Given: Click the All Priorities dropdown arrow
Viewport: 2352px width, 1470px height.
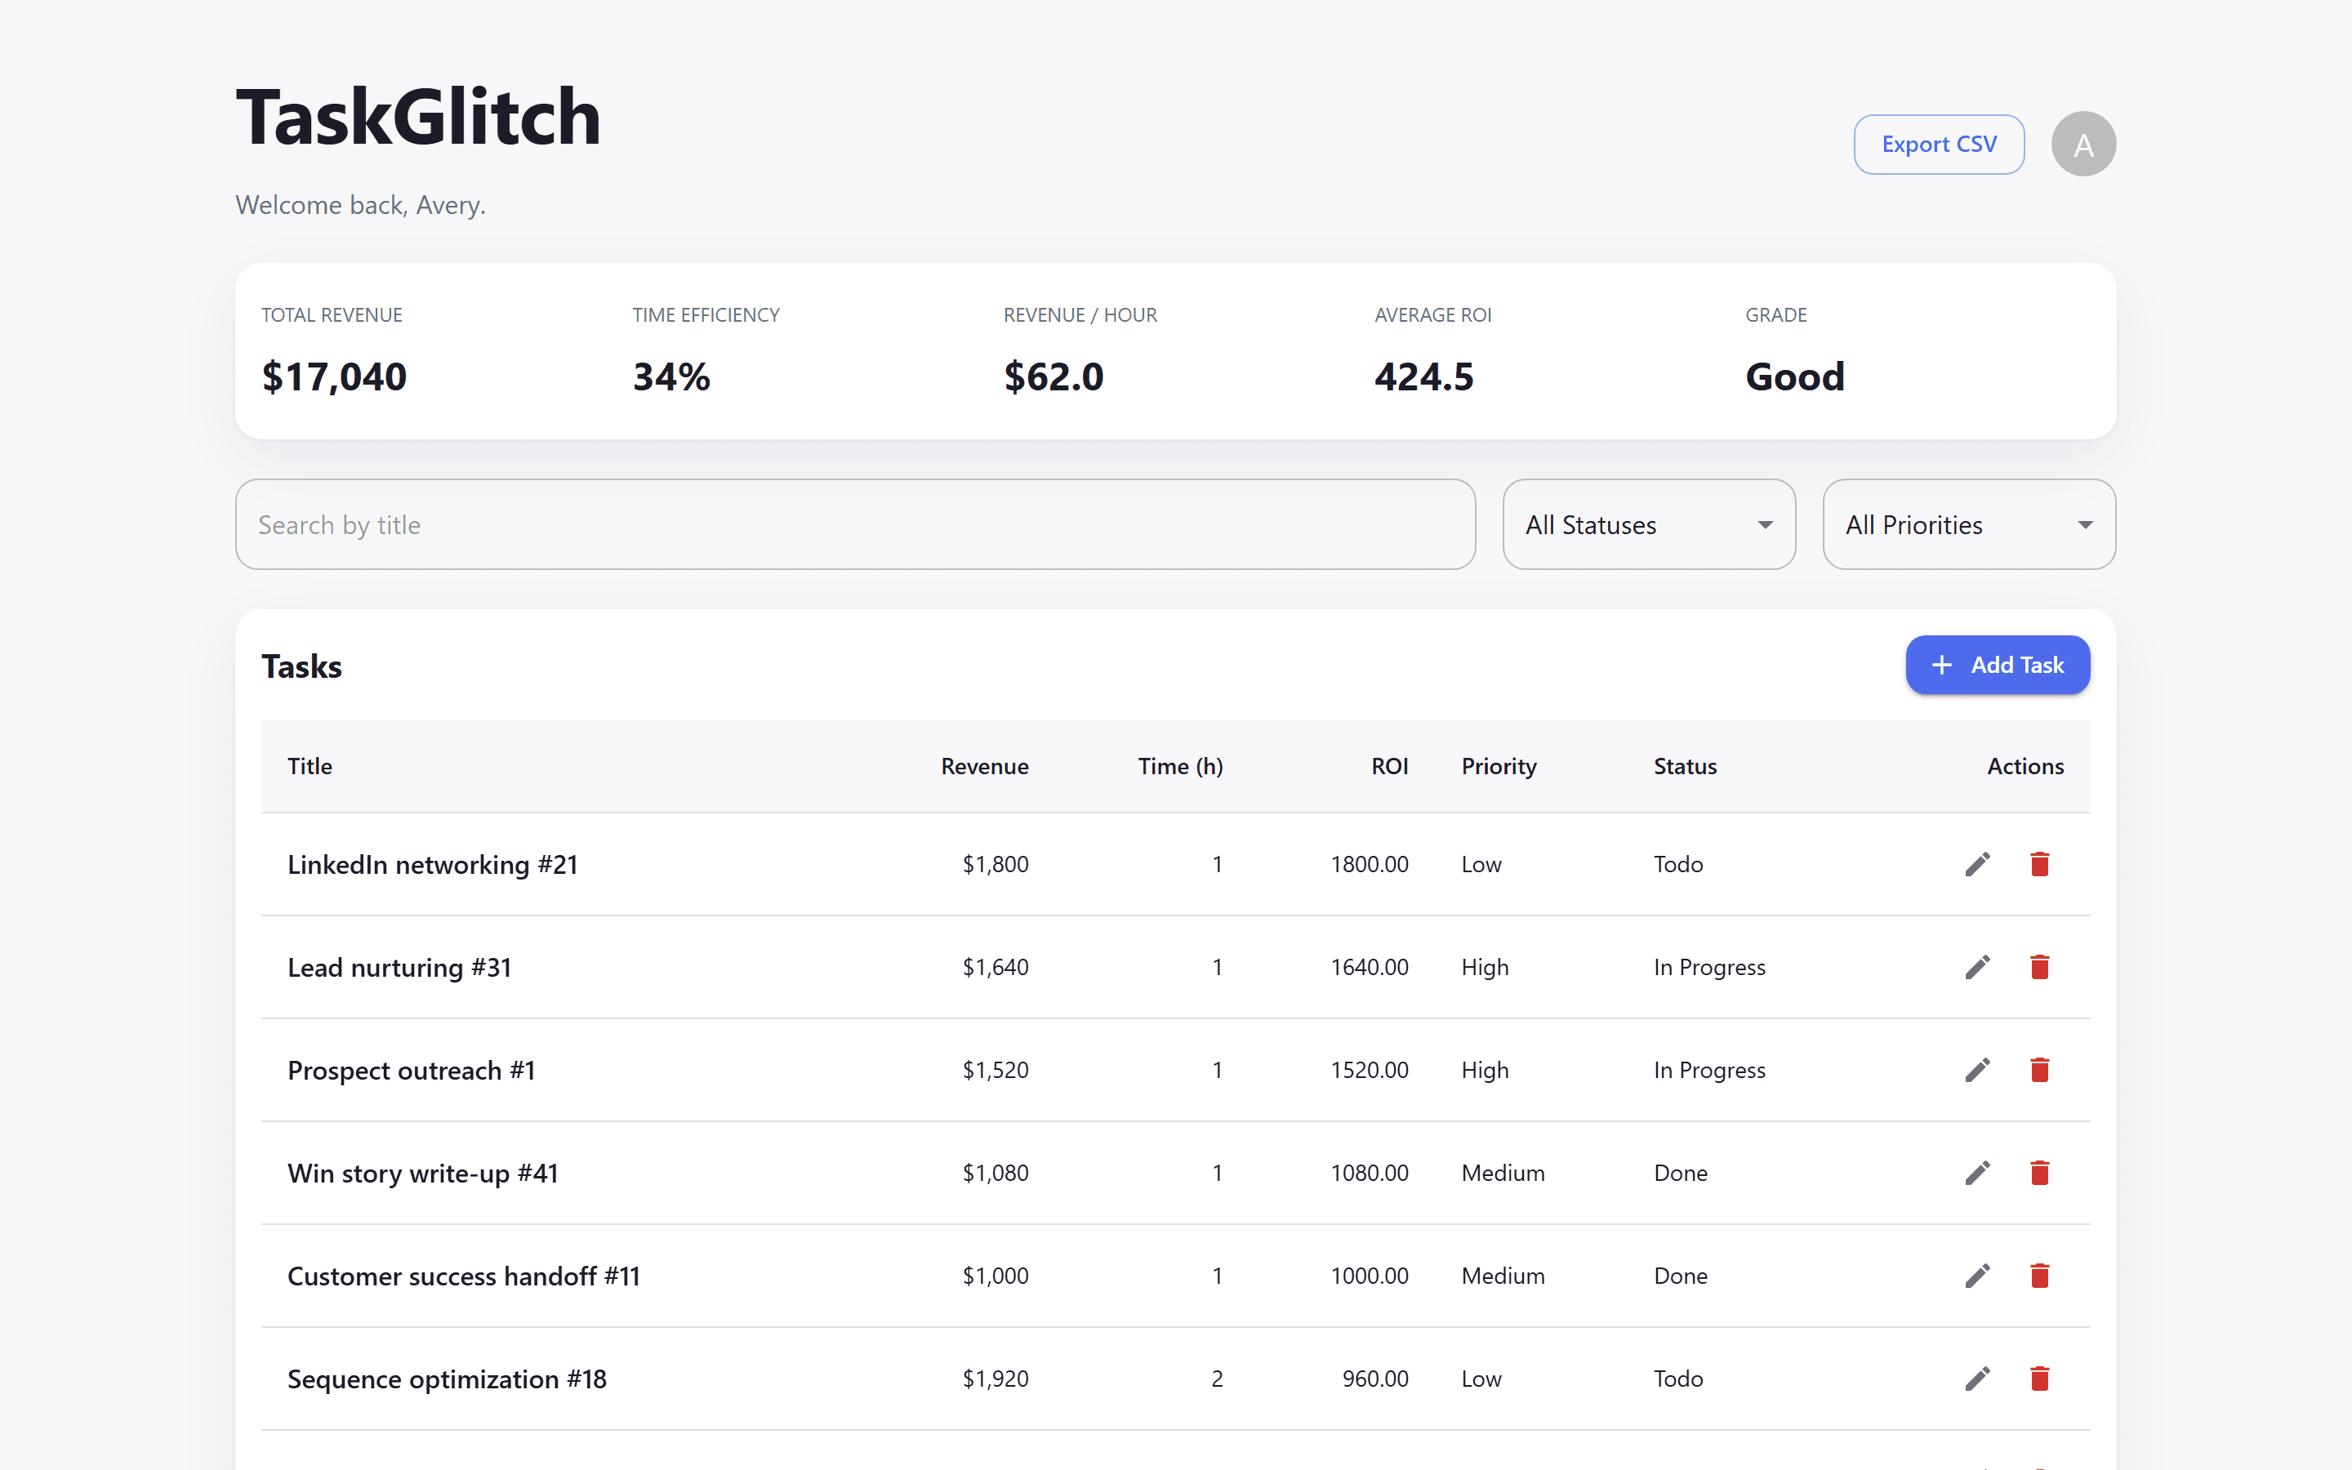Looking at the screenshot, I should pos(2085,525).
